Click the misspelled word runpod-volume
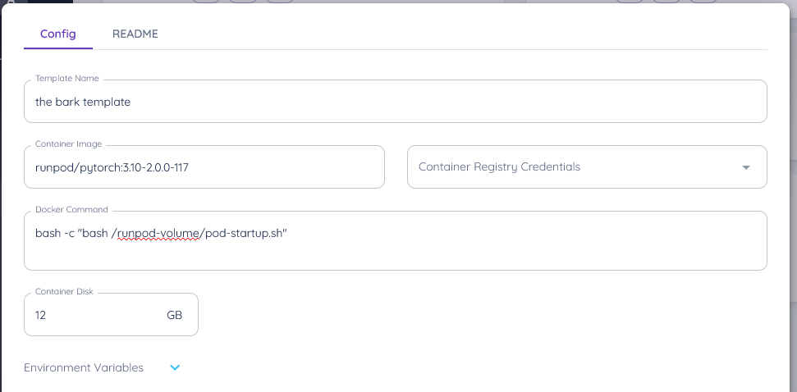The height and width of the screenshot is (392, 797). click(x=159, y=234)
